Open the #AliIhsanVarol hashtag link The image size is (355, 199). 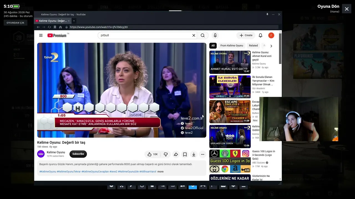pyautogui.click(x=148, y=172)
